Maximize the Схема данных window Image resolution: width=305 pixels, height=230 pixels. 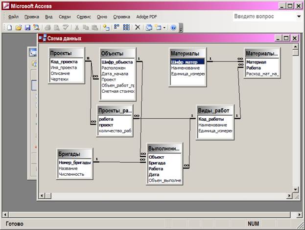tap(286, 38)
